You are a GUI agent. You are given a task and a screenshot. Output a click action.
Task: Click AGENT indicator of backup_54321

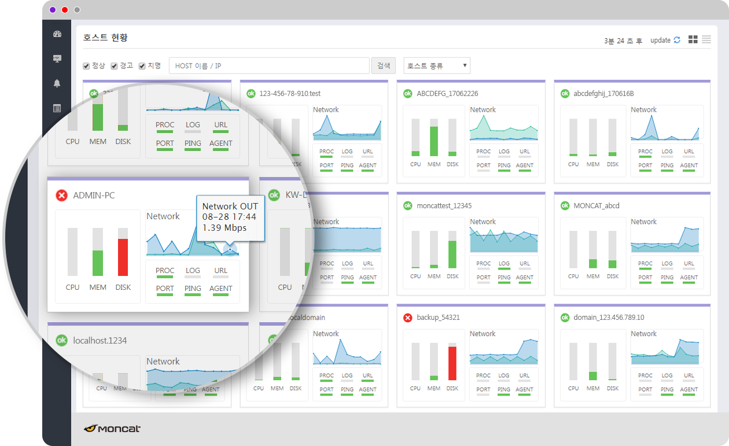pos(525,391)
